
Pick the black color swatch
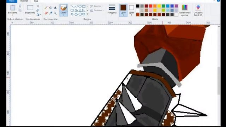tap(138, 6)
